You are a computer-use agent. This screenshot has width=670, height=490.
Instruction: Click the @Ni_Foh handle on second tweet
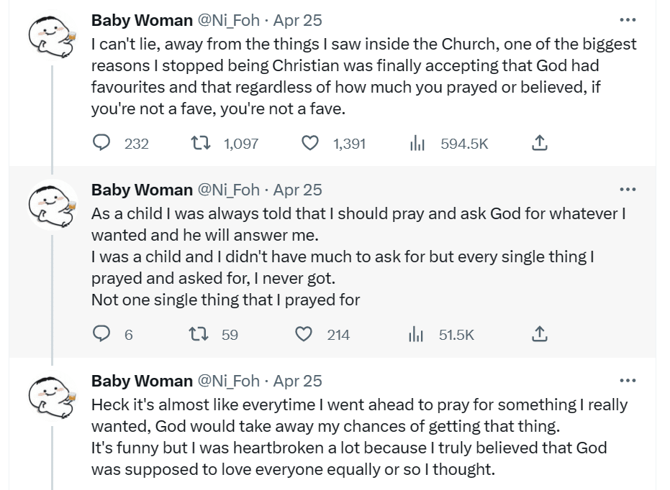pos(228,190)
